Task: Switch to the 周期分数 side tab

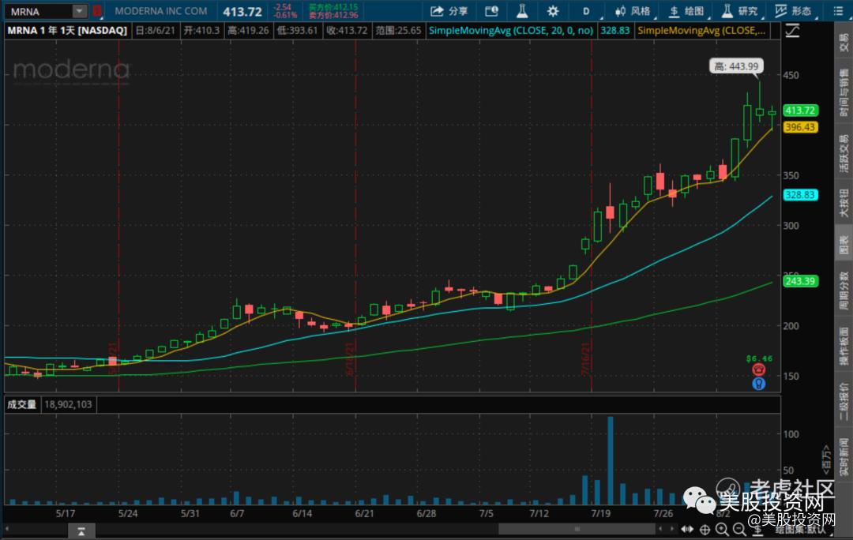Action: pyautogui.click(x=844, y=291)
